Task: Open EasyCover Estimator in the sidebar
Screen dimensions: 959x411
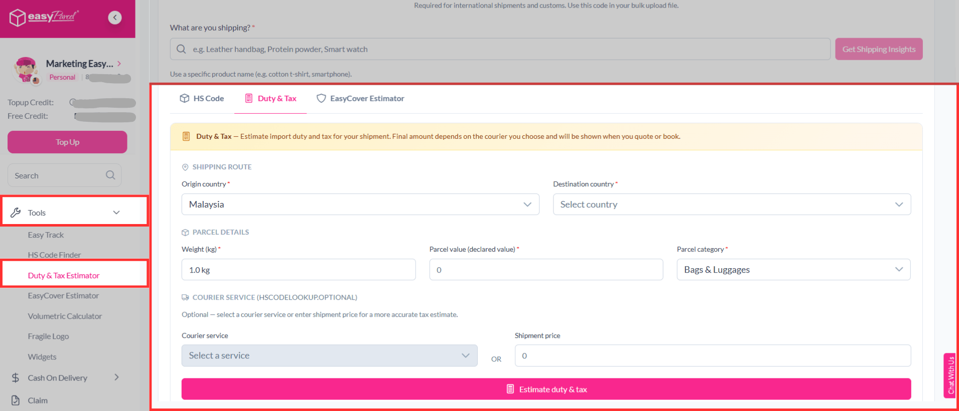Action: coord(63,296)
